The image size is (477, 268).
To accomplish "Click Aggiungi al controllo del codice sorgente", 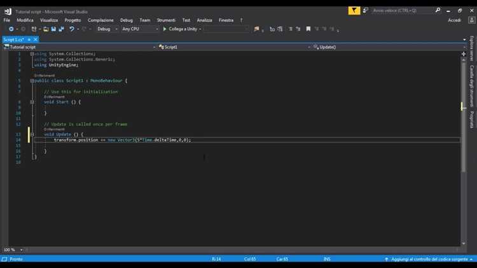I will point(429,259).
